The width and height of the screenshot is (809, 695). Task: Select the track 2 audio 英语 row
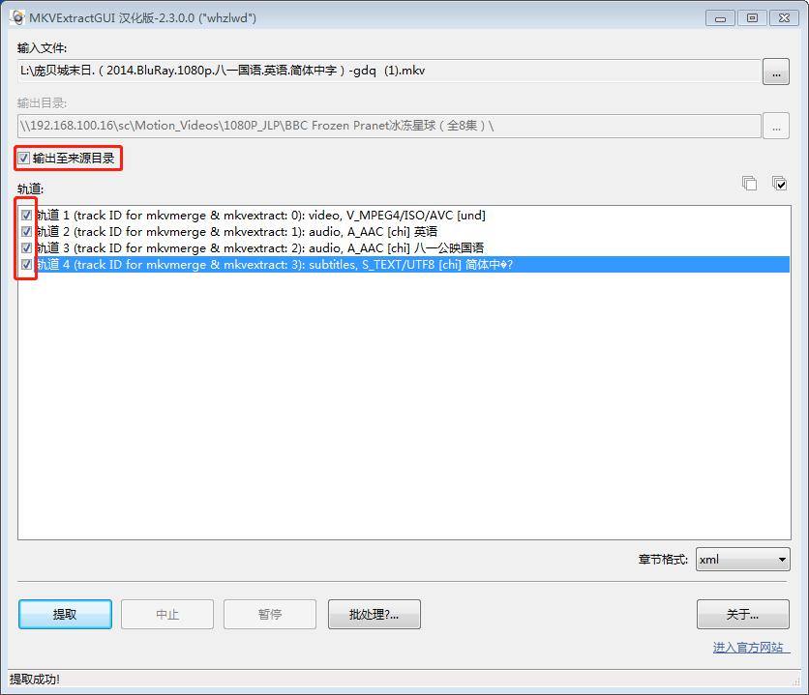point(237,231)
